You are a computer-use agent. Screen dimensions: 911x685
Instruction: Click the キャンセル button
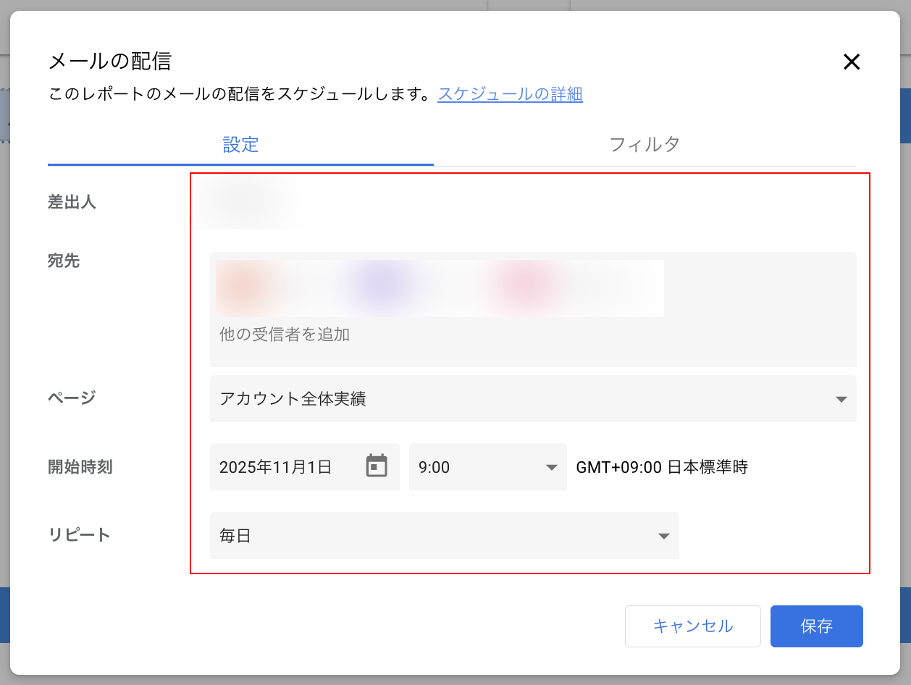[692, 626]
